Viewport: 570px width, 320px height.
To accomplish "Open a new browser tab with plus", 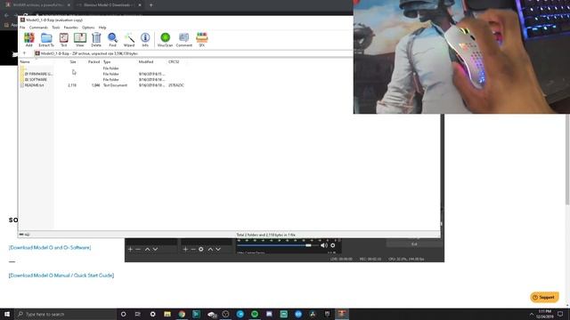I will tap(151, 5).
